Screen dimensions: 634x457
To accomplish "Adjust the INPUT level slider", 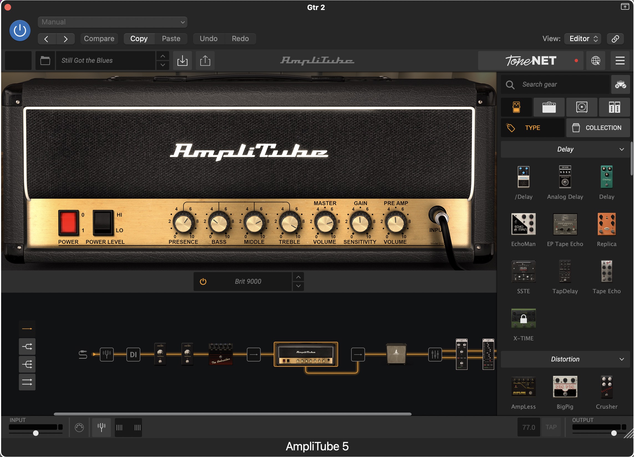I will pyautogui.click(x=36, y=433).
